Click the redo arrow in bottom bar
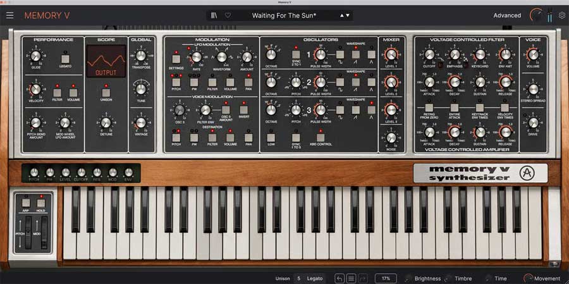569x284 pixels. tap(363, 278)
